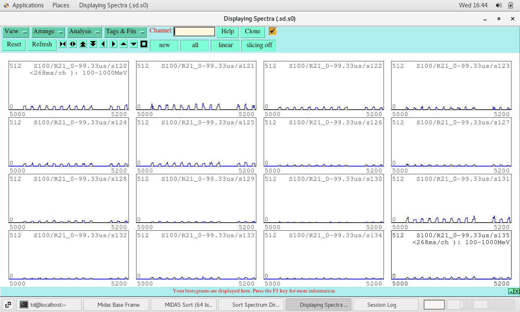Click the hollow square icon in toolbar
This screenshot has width=520, height=312.
click(x=144, y=44)
